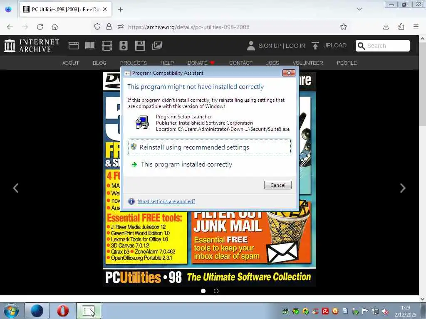Open the Firefox downloads panel

coord(386,27)
